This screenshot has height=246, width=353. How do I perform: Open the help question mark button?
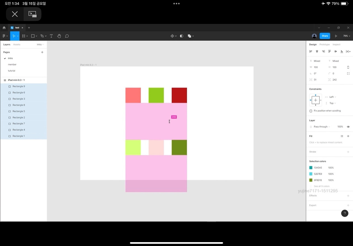(345, 213)
